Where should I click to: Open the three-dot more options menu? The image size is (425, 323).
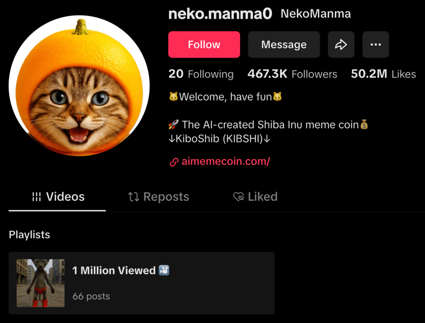tap(376, 45)
